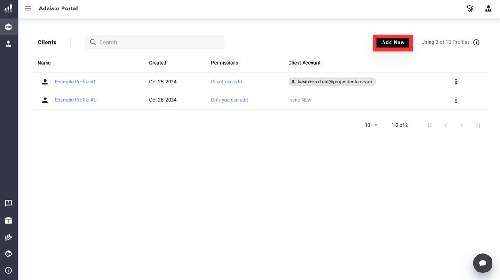Open the three-dot menu for Example Profile #2

coord(456,100)
